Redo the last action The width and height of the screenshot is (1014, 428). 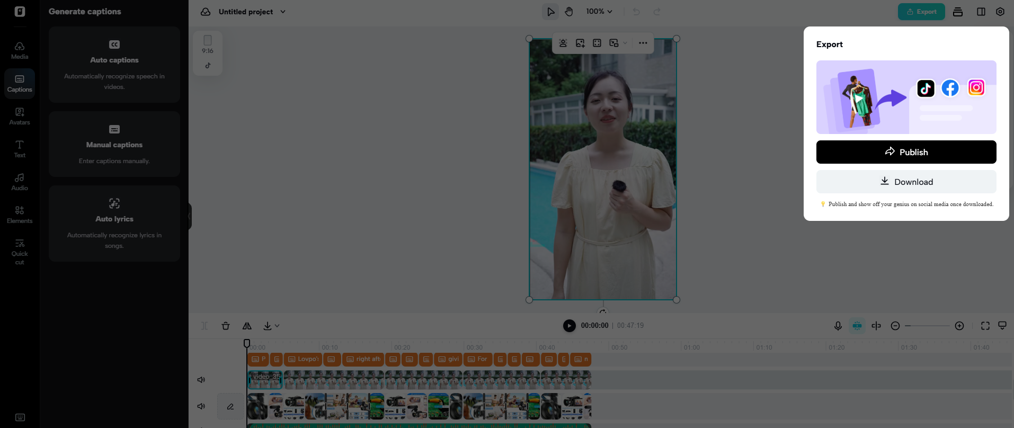tap(657, 12)
